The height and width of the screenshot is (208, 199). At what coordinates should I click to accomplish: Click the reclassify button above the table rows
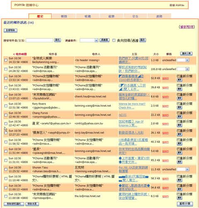point(186,54)
